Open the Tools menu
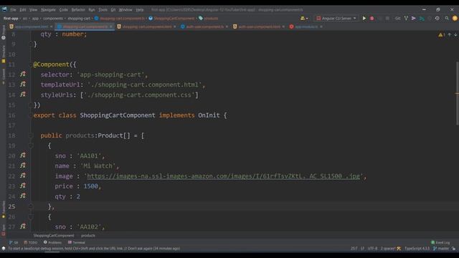 point(103,9)
